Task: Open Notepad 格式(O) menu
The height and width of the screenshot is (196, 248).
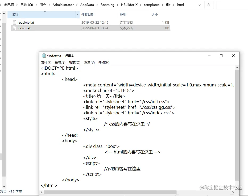Action: point(75,62)
